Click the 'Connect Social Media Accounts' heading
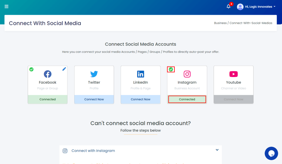 pyautogui.click(x=141, y=44)
